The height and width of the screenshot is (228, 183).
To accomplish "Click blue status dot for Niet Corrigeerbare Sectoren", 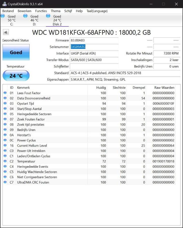I will [x=5, y=177].
